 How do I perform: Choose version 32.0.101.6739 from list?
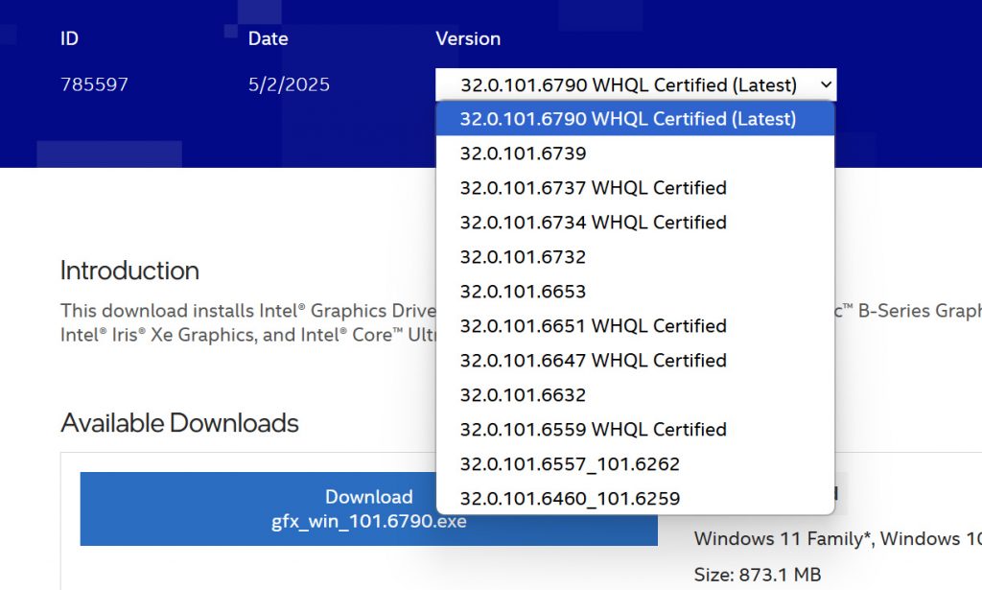coord(635,153)
